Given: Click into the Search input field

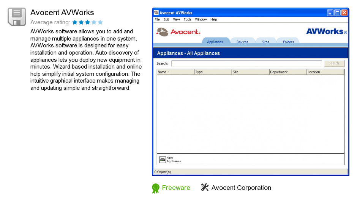Looking at the screenshot, I should coord(247,63).
